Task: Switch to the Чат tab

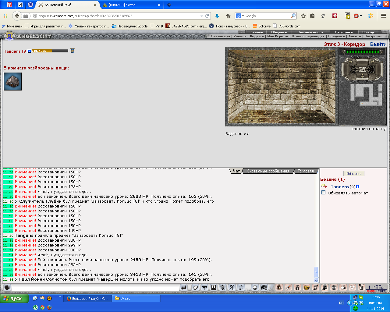Action: tap(236, 171)
